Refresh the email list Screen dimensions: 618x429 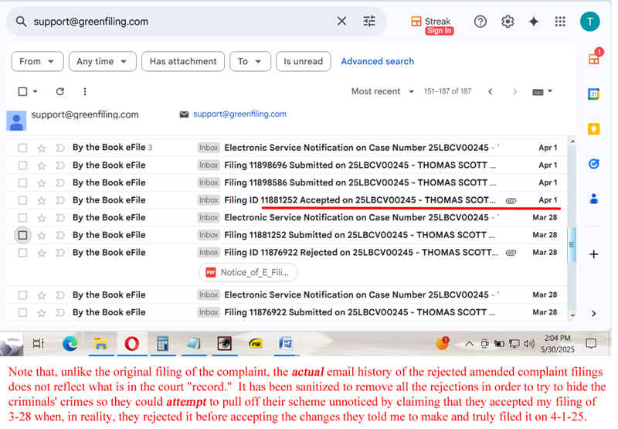(x=59, y=91)
